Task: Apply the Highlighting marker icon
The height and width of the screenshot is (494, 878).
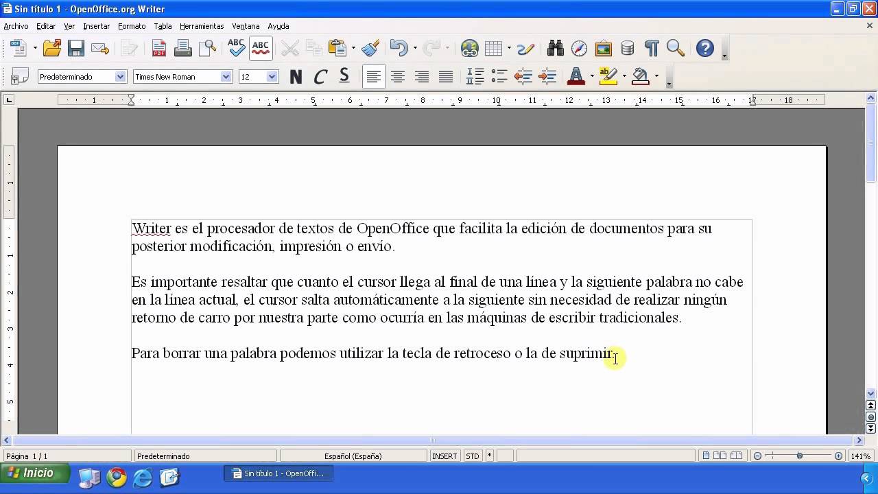Action: click(608, 77)
